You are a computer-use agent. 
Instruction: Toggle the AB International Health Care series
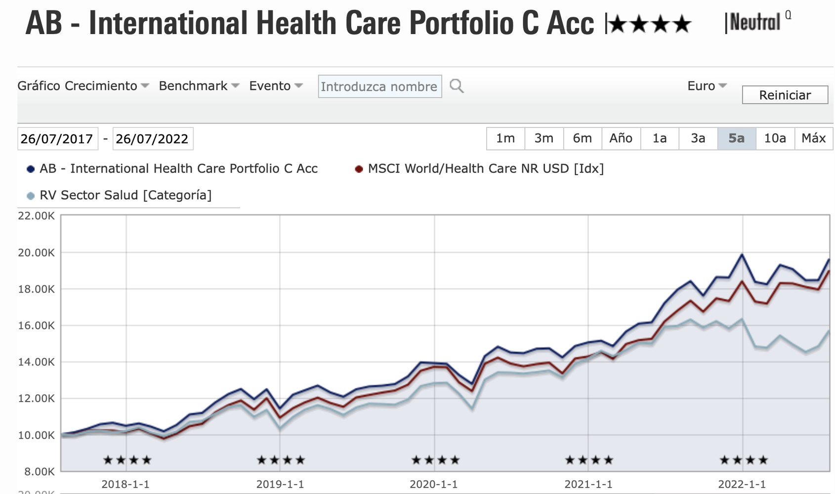[x=172, y=169]
